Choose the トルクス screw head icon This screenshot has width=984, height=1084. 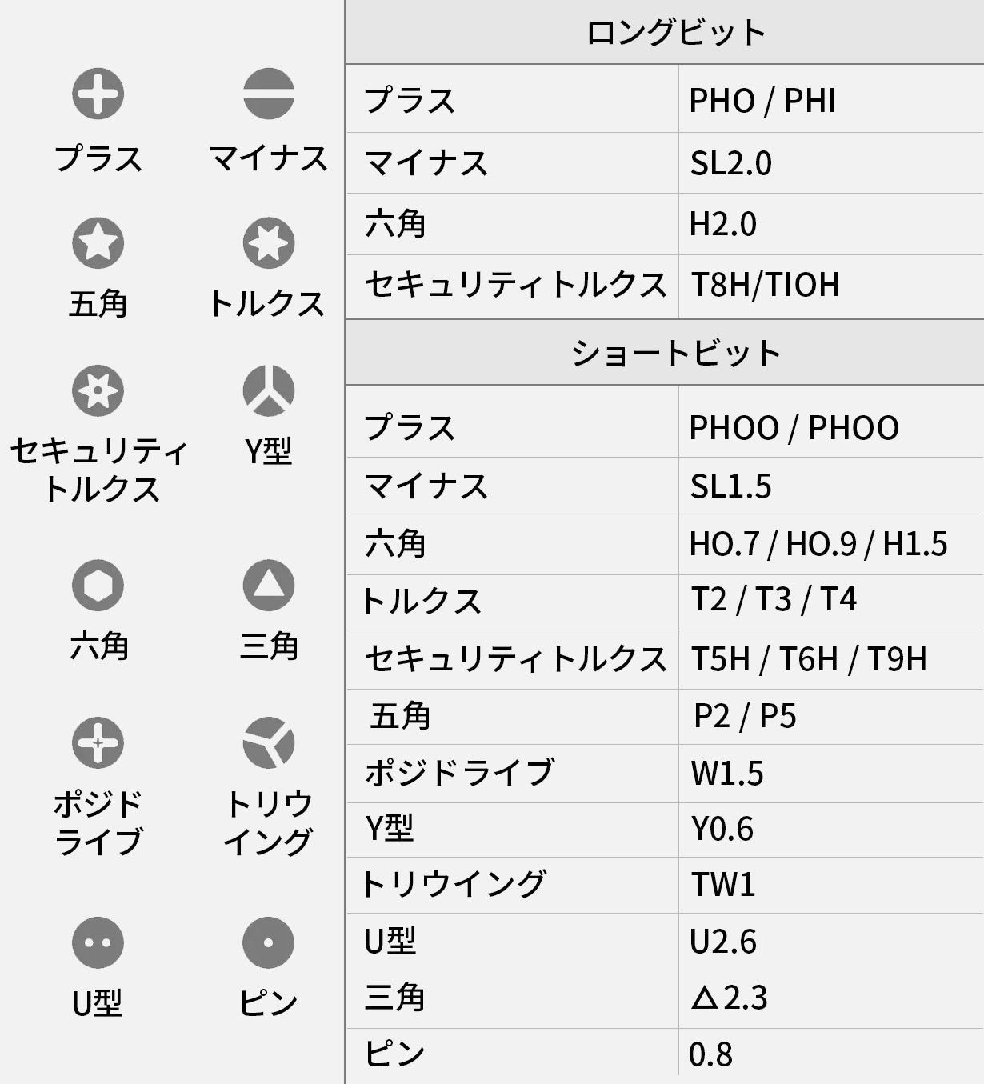269,243
